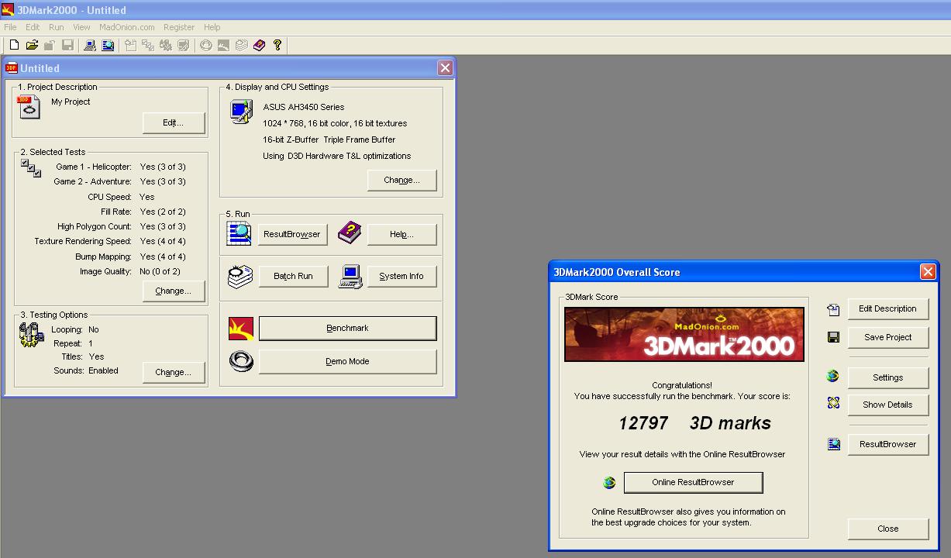Click the System Info computer icon
The width and height of the screenshot is (951, 558).
click(350, 277)
